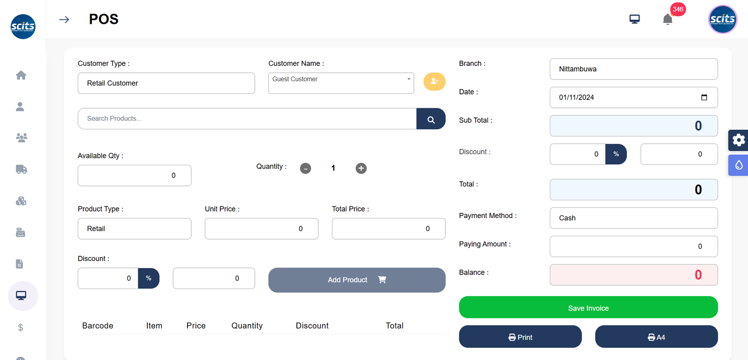Image resolution: width=748 pixels, height=360 pixels.
Task: Open the home dashboard from sidebar
Action: [x=21, y=75]
